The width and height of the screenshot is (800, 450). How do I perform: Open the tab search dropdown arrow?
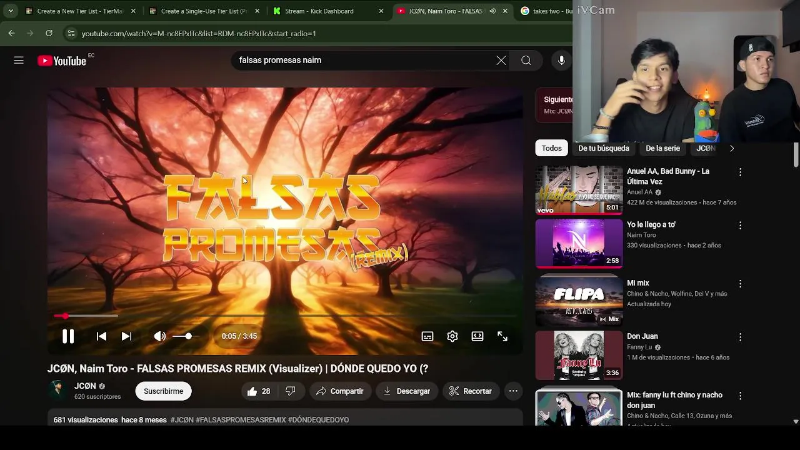(11, 11)
